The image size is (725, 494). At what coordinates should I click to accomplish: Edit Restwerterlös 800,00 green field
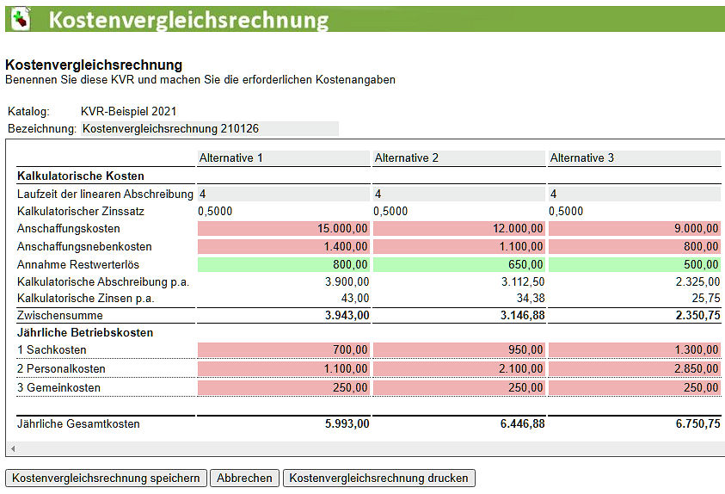pos(284,265)
